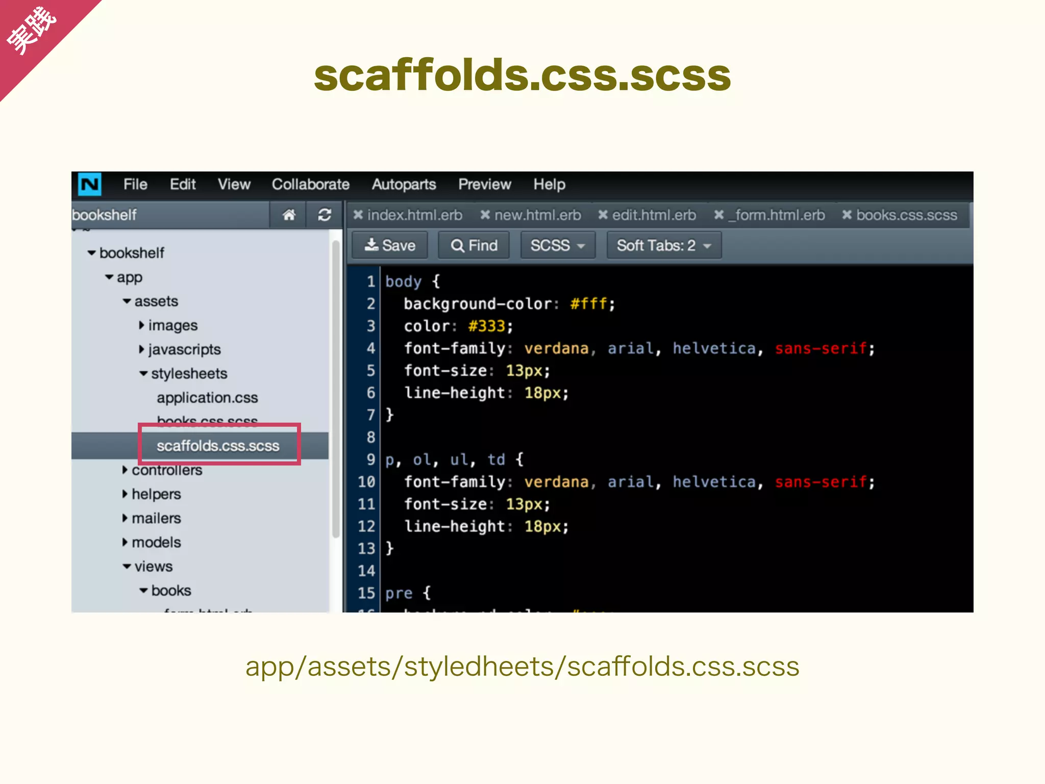Expand the images folder
Screen dimensions: 1045x784
point(142,325)
